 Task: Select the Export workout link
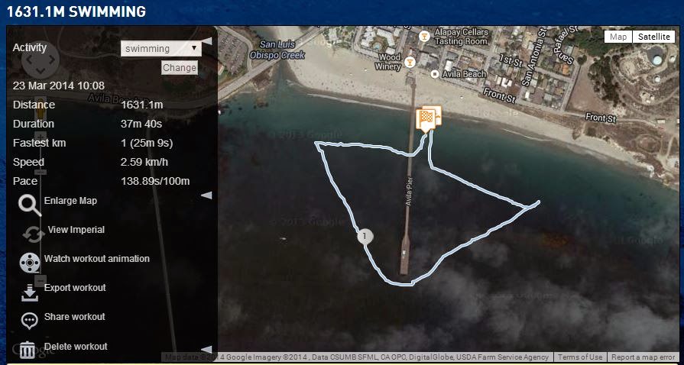pyautogui.click(x=75, y=288)
